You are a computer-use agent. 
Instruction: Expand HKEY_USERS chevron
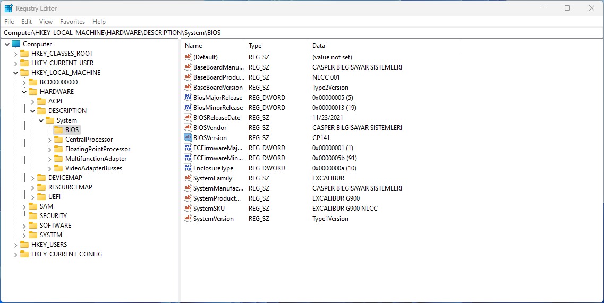click(x=16, y=245)
